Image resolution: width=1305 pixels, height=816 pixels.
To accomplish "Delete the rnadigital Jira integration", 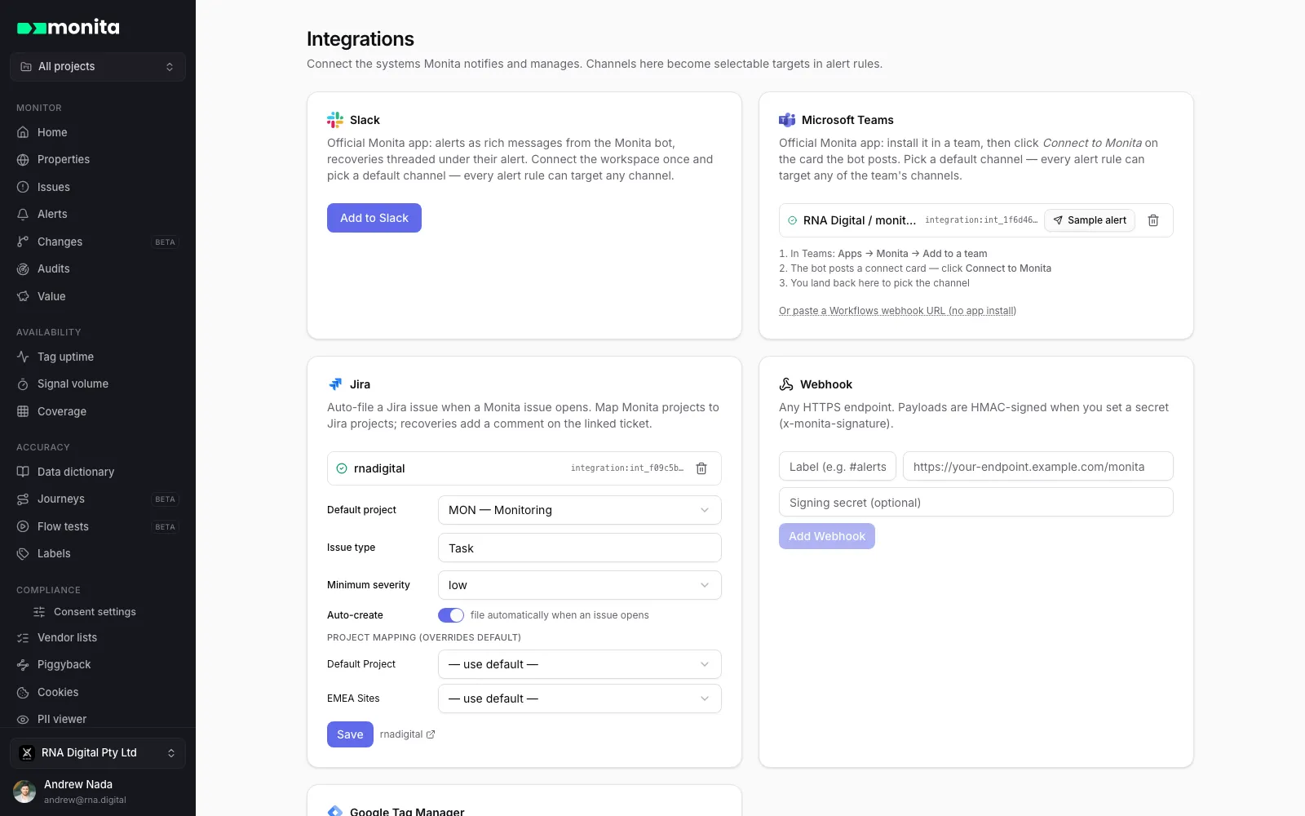I will coord(701,468).
